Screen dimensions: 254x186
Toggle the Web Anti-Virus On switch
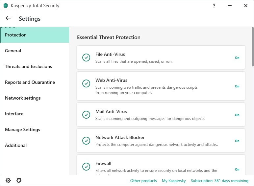pyautogui.click(x=237, y=86)
